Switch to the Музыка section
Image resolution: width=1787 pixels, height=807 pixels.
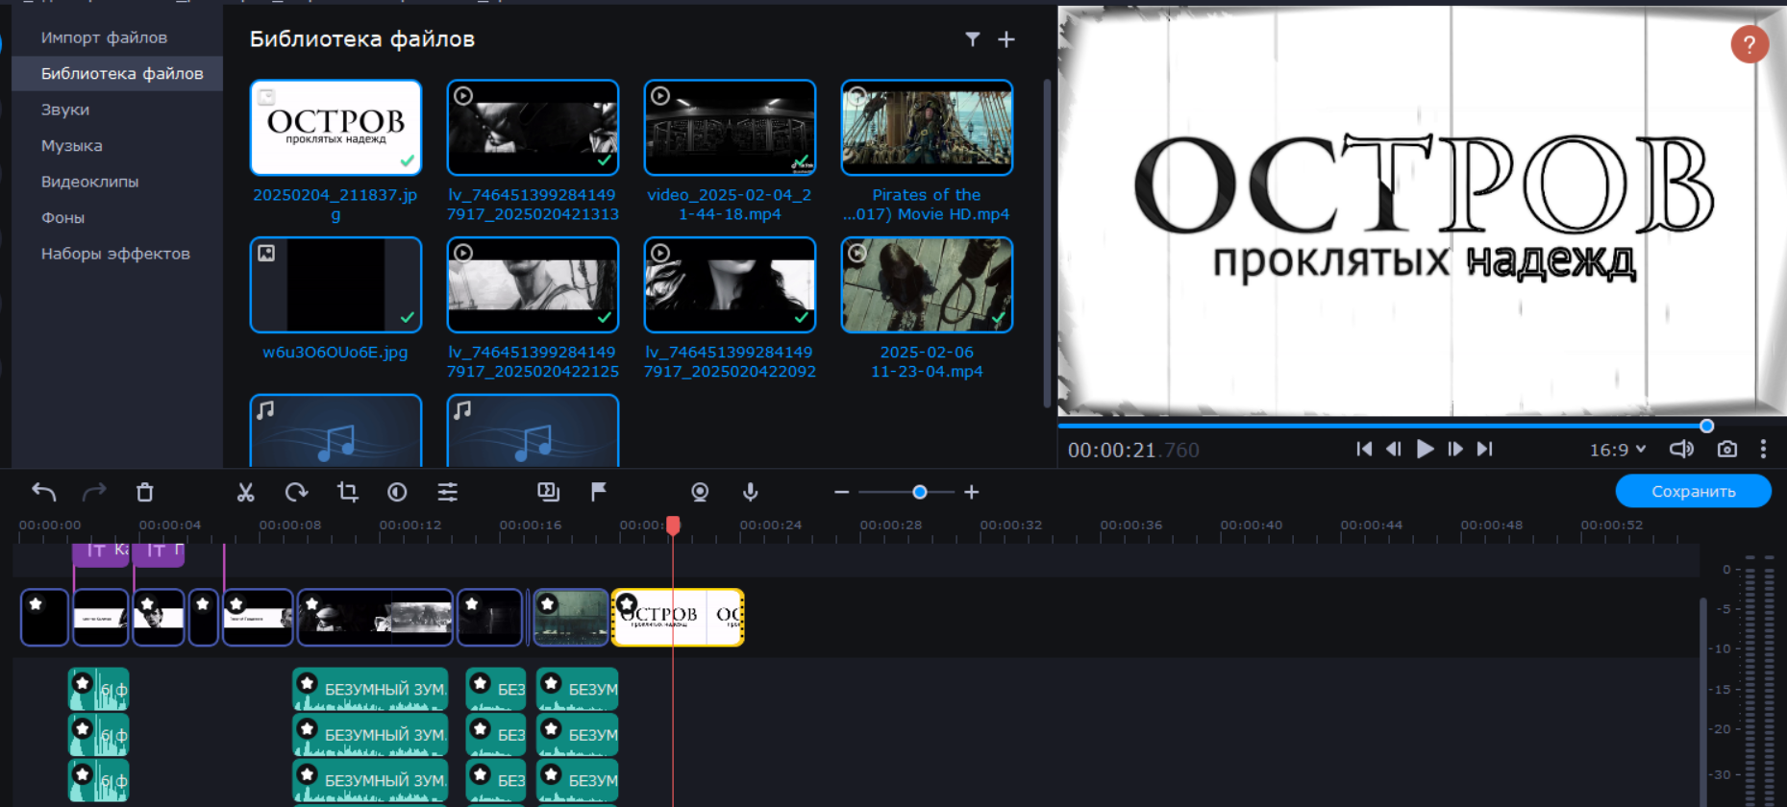[72, 146]
